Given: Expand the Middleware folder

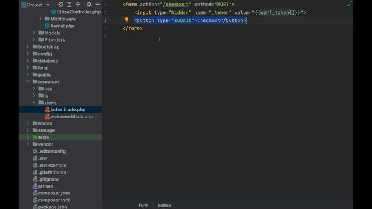Looking at the screenshot, I should (40, 19).
